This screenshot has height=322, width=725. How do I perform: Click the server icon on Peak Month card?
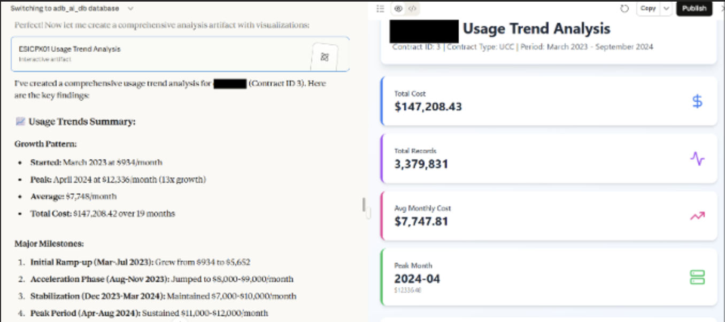tap(697, 277)
